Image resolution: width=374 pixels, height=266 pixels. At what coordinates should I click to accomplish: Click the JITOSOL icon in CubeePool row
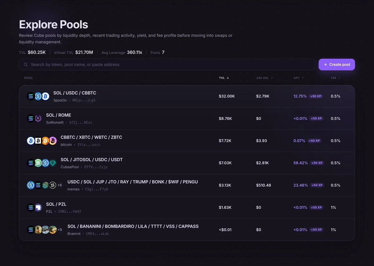tap(38, 163)
